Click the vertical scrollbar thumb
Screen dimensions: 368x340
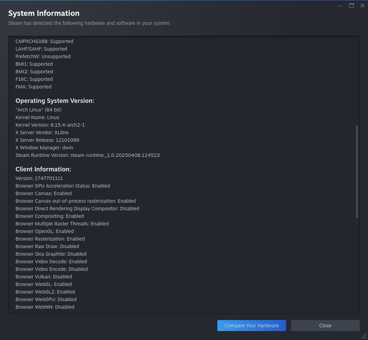(357, 172)
